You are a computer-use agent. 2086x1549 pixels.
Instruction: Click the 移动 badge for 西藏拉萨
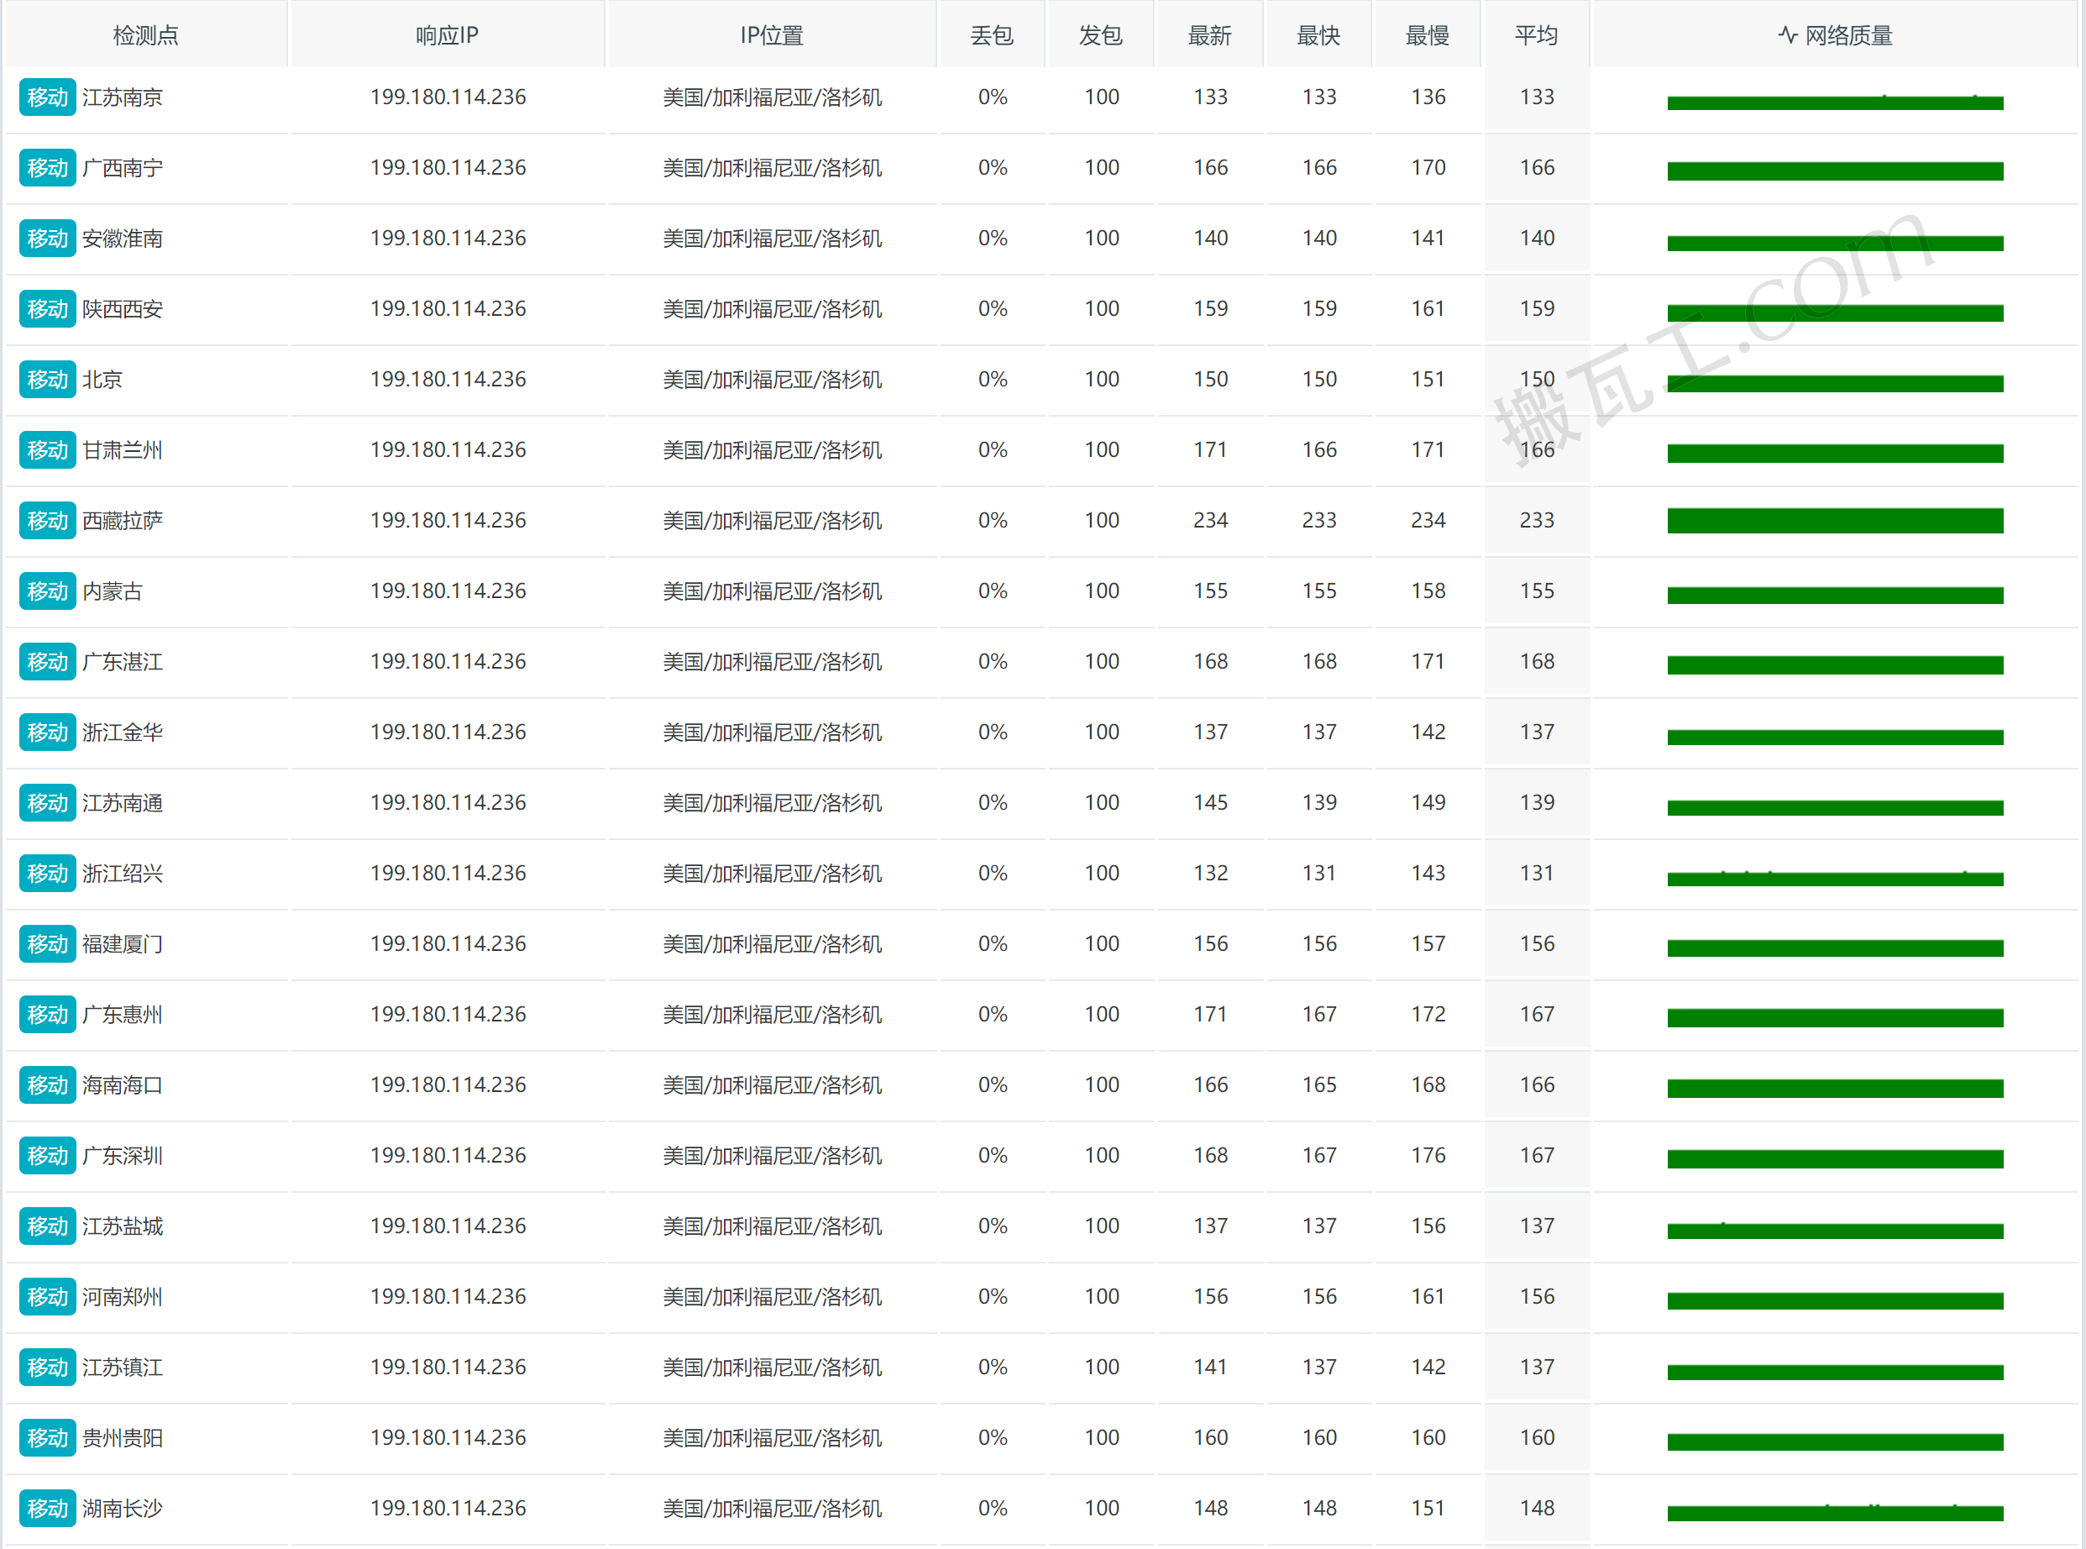tap(47, 521)
